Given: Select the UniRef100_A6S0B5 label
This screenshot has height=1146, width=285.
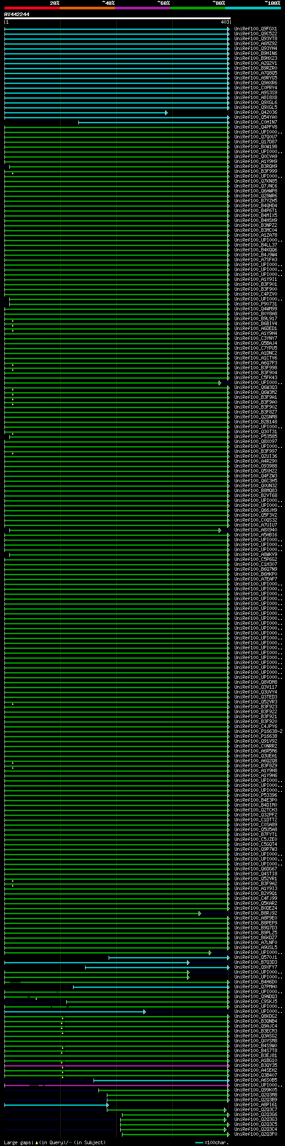Looking at the screenshot, I should point(256,1080).
